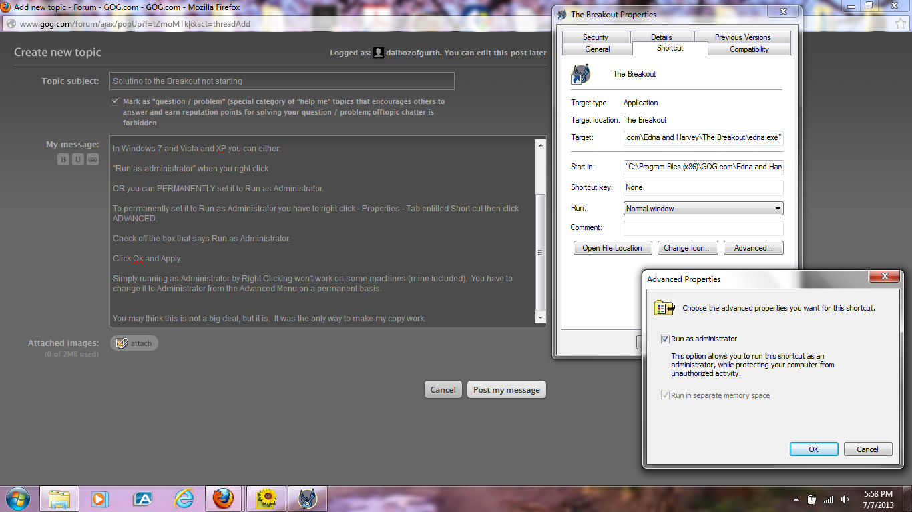Open the Windows Start menu
The image size is (912, 512).
pyautogui.click(x=17, y=499)
